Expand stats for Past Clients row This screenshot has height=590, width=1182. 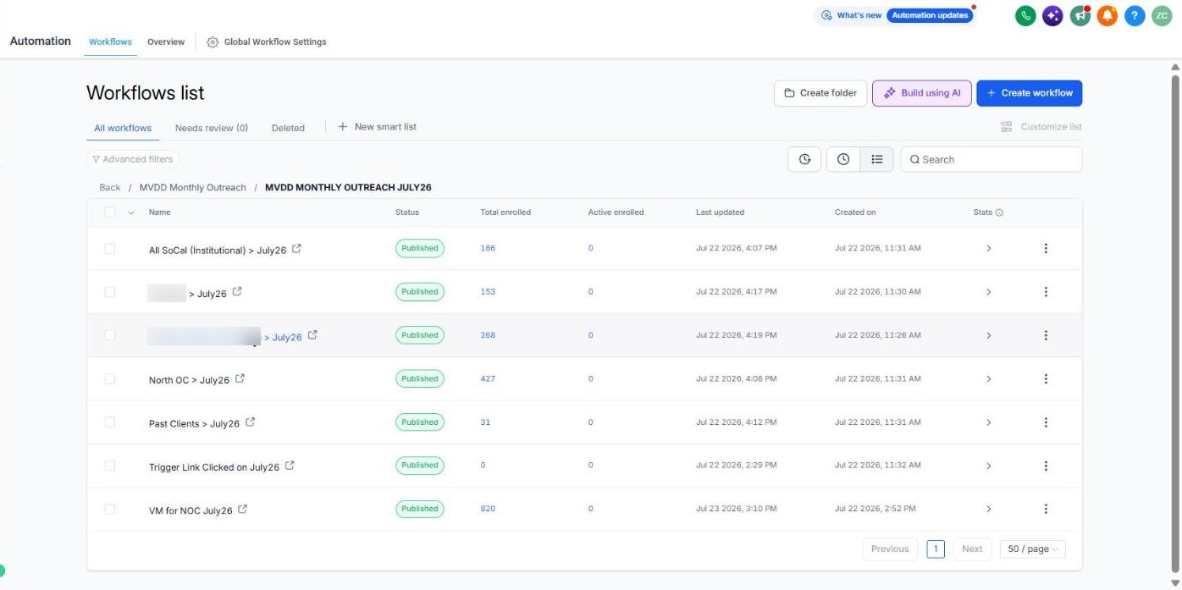(x=988, y=422)
